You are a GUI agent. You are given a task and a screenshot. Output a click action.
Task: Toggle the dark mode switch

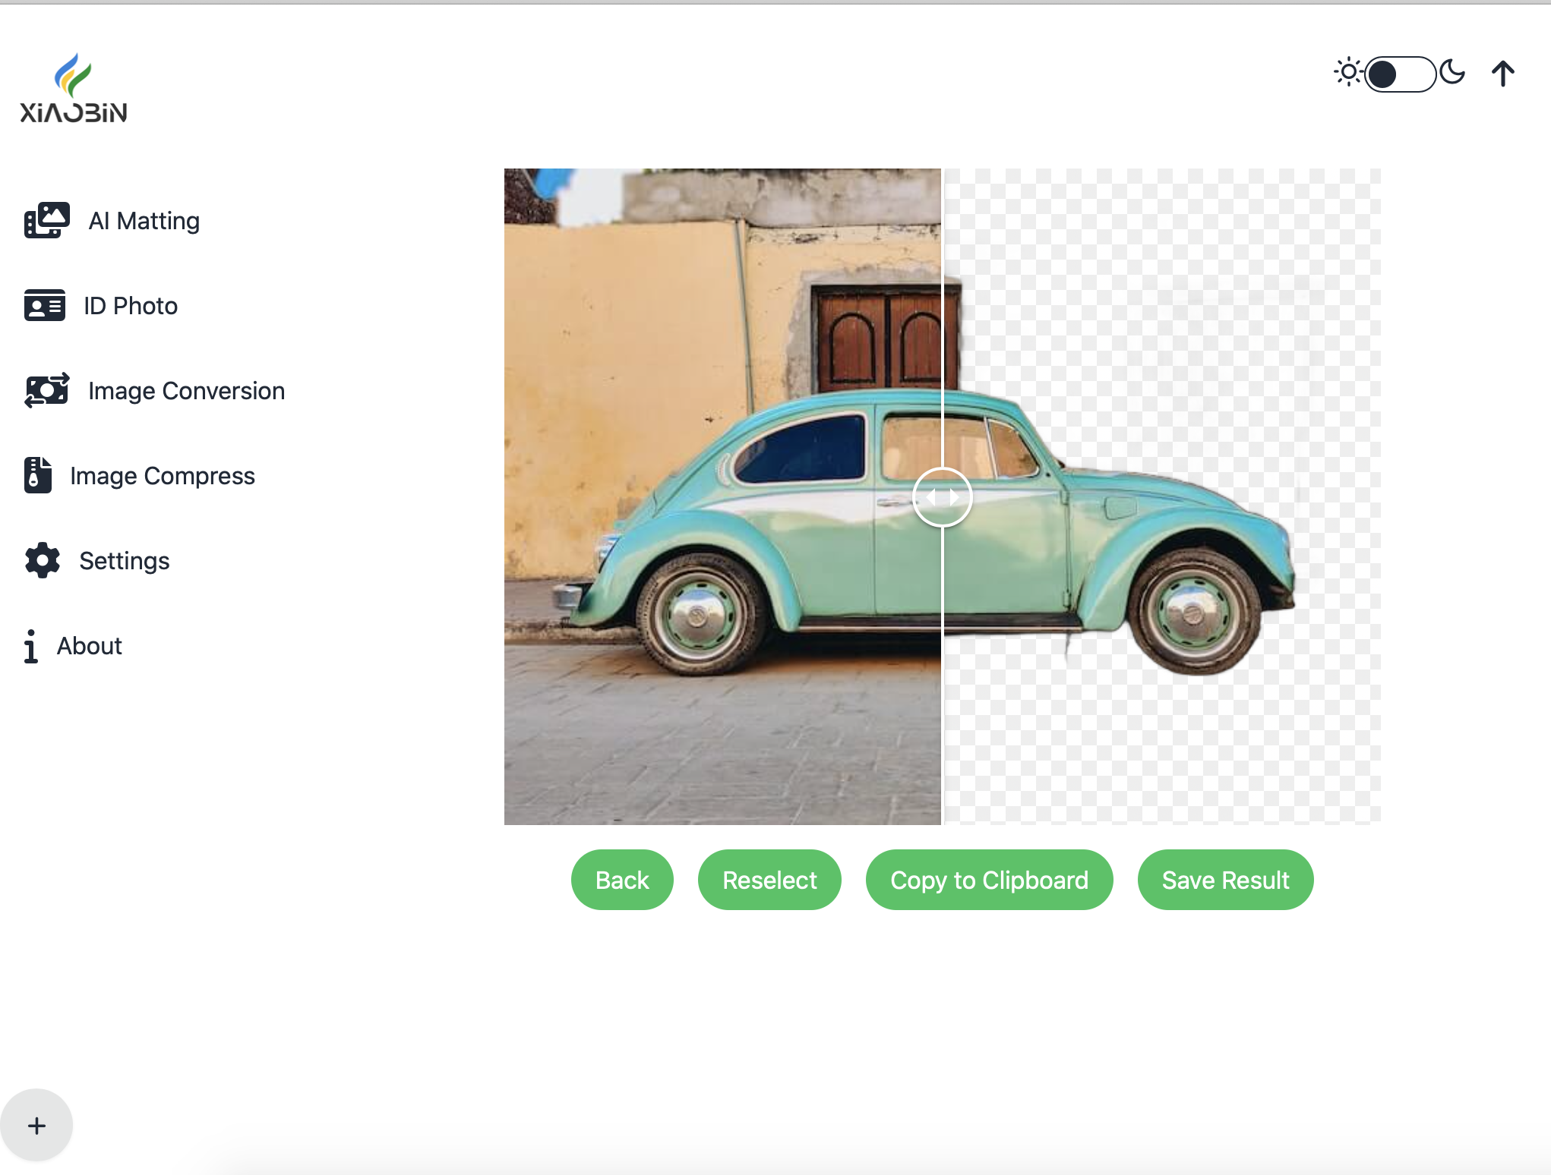click(x=1400, y=74)
